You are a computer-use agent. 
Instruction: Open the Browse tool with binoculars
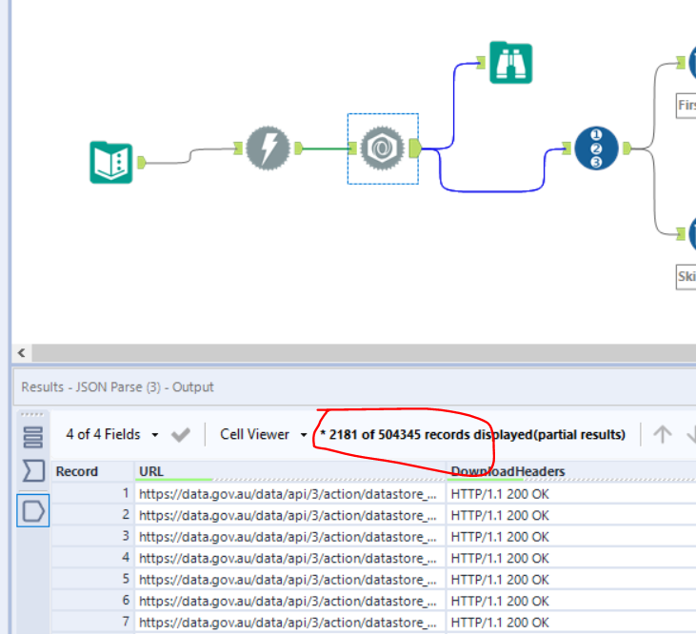[511, 63]
